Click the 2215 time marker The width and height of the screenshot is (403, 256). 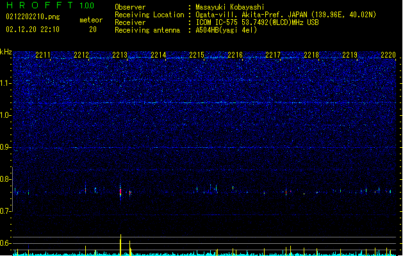point(197,55)
